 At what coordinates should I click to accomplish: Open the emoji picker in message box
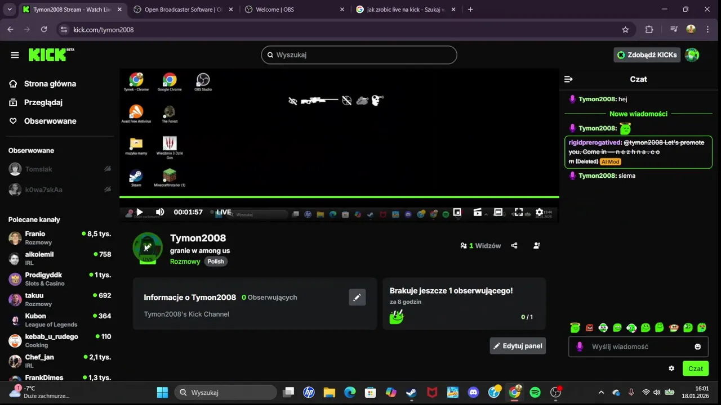(x=698, y=346)
